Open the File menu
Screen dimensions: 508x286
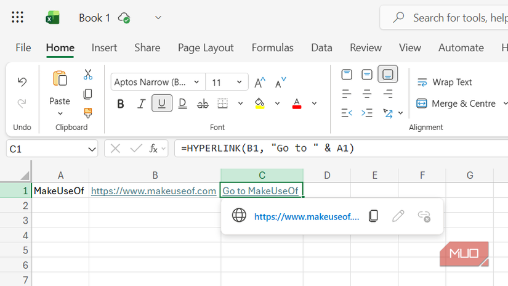click(x=23, y=47)
